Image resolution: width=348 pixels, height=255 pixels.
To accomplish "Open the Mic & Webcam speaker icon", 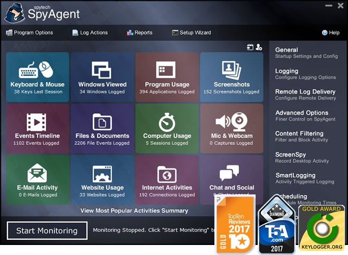I will tap(223, 122).
